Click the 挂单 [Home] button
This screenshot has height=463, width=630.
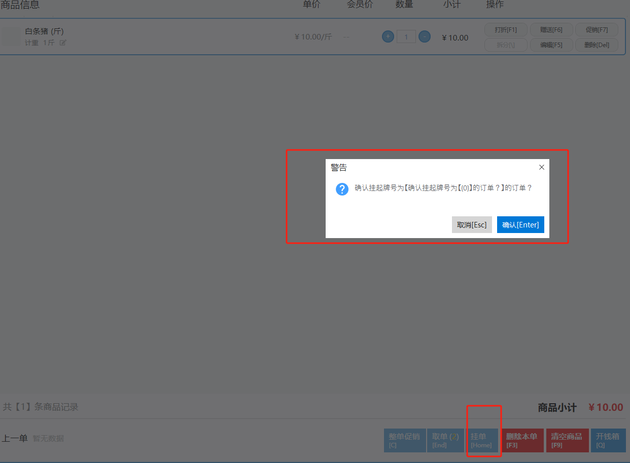[x=482, y=440]
